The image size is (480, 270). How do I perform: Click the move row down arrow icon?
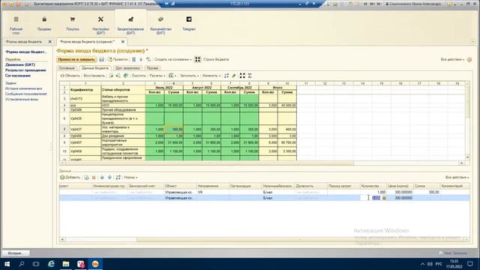(x=109, y=178)
